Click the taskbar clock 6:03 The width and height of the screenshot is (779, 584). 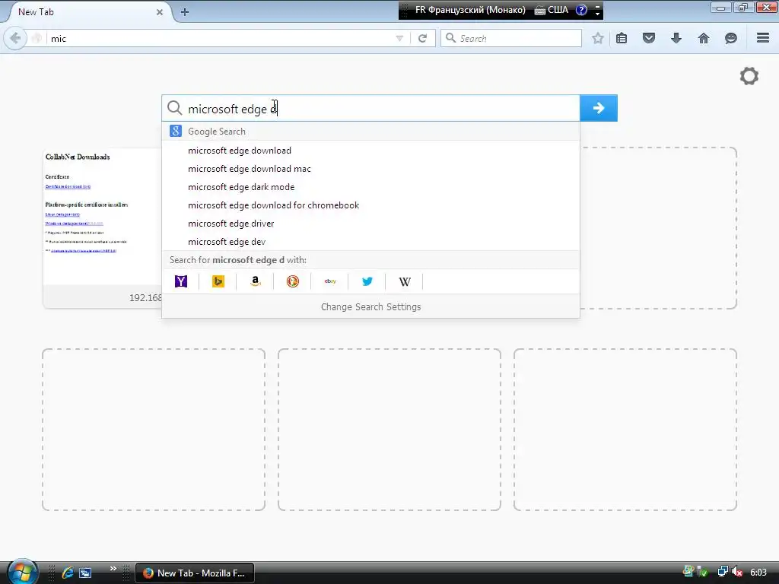tap(758, 573)
